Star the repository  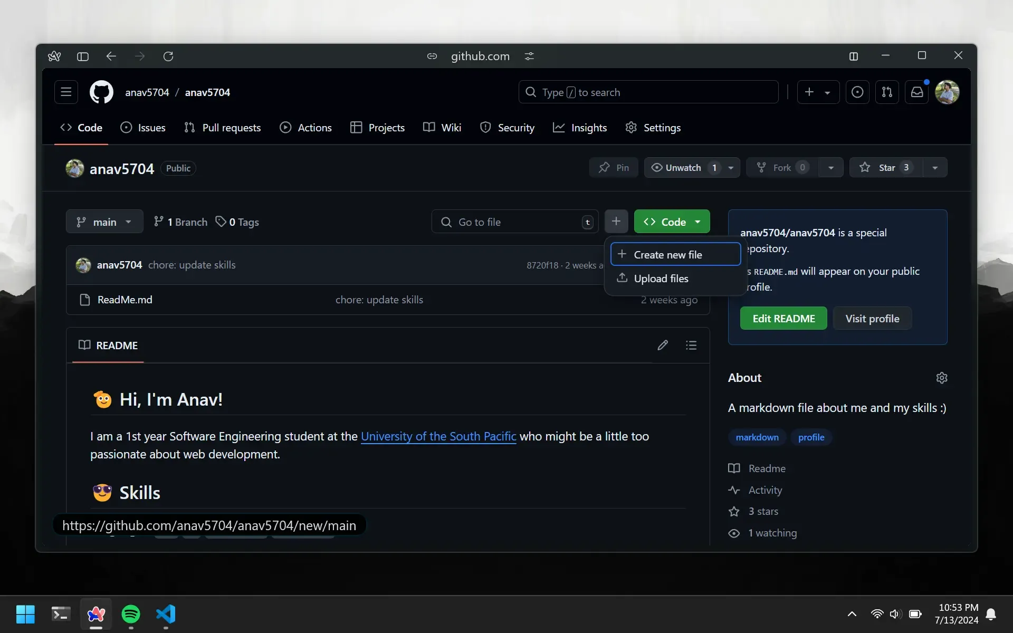click(886, 168)
